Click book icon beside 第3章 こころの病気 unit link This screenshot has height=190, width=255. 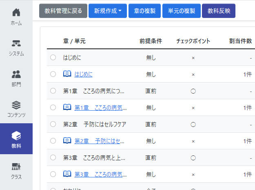click(x=67, y=174)
